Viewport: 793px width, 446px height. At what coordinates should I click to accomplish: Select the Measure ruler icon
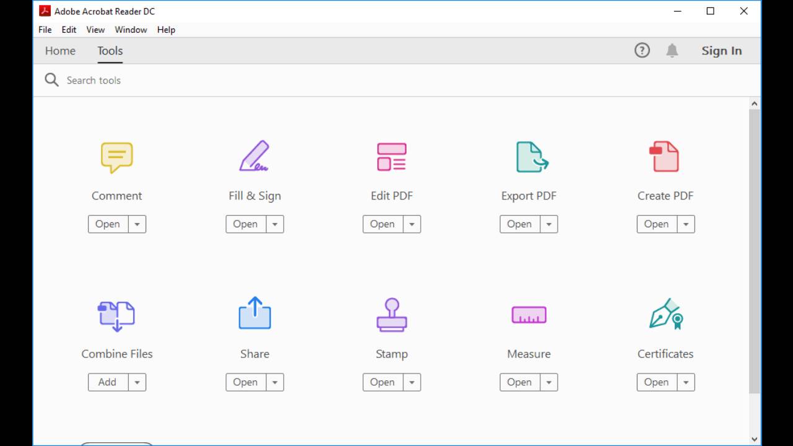[x=528, y=315]
